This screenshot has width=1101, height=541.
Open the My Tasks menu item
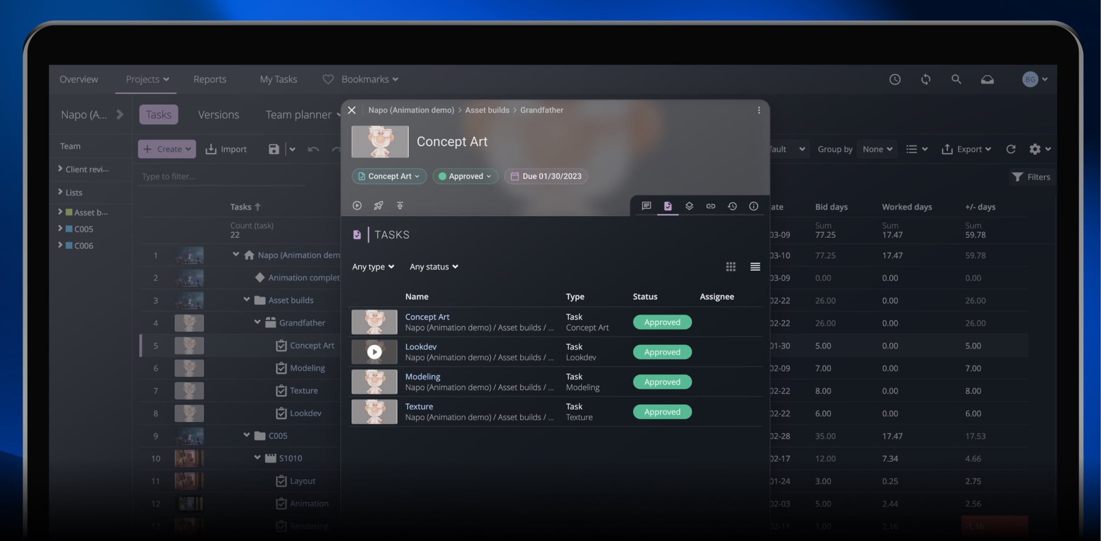pyautogui.click(x=278, y=79)
